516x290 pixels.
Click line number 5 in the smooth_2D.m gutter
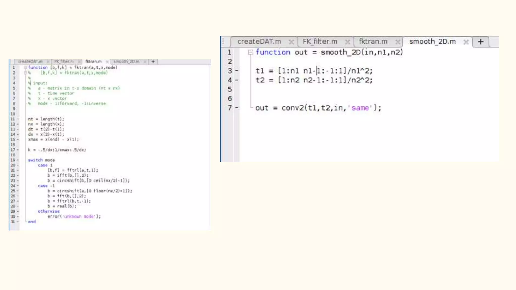[230, 89]
